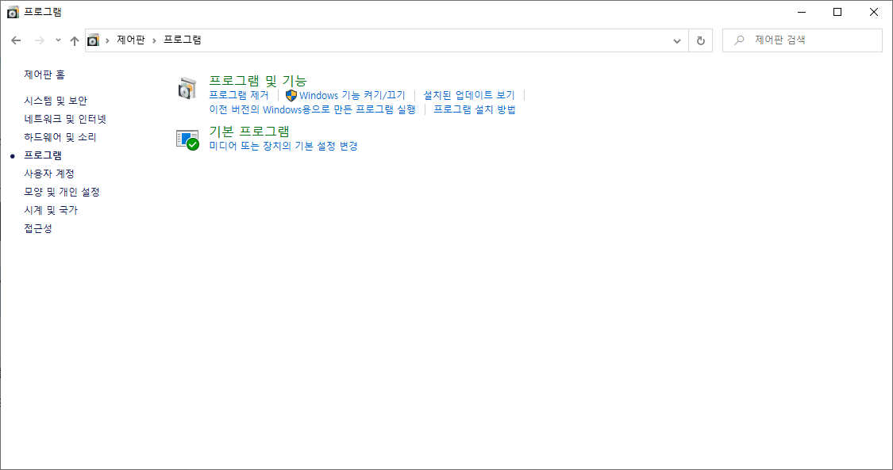This screenshot has height=470, width=893.
Task: Maximize the 프로그램 window
Action: [837, 12]
